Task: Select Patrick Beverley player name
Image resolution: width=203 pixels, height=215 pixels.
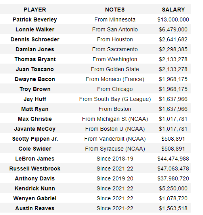Action: tap(35, 19)
